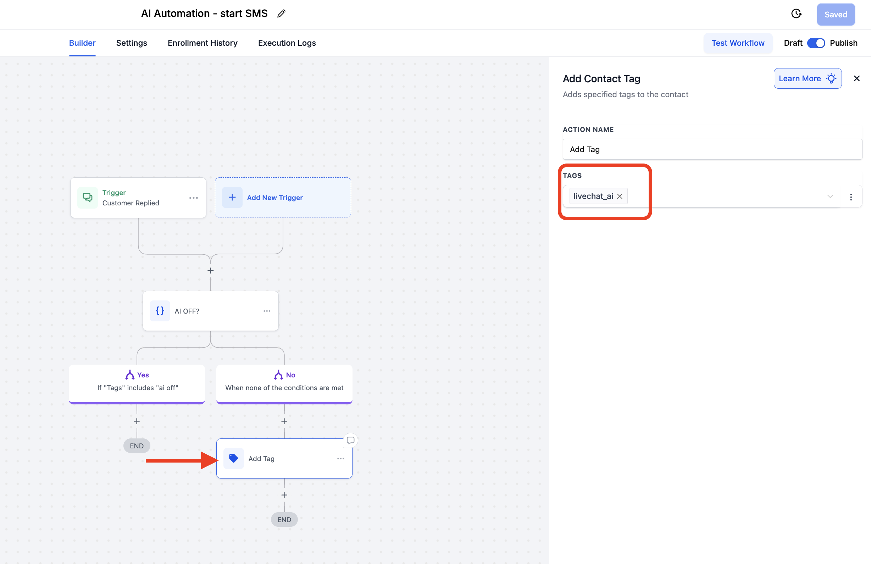Click the Test Workflow button

point(738,43)
